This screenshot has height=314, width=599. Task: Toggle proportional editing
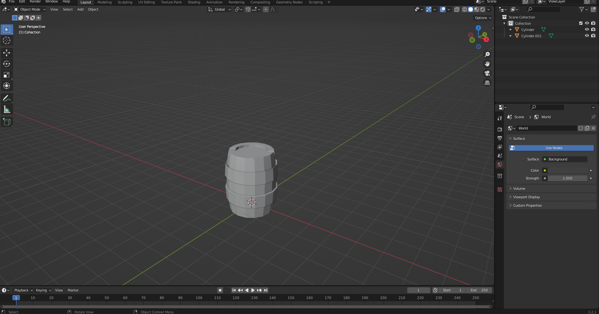[266, 9]
